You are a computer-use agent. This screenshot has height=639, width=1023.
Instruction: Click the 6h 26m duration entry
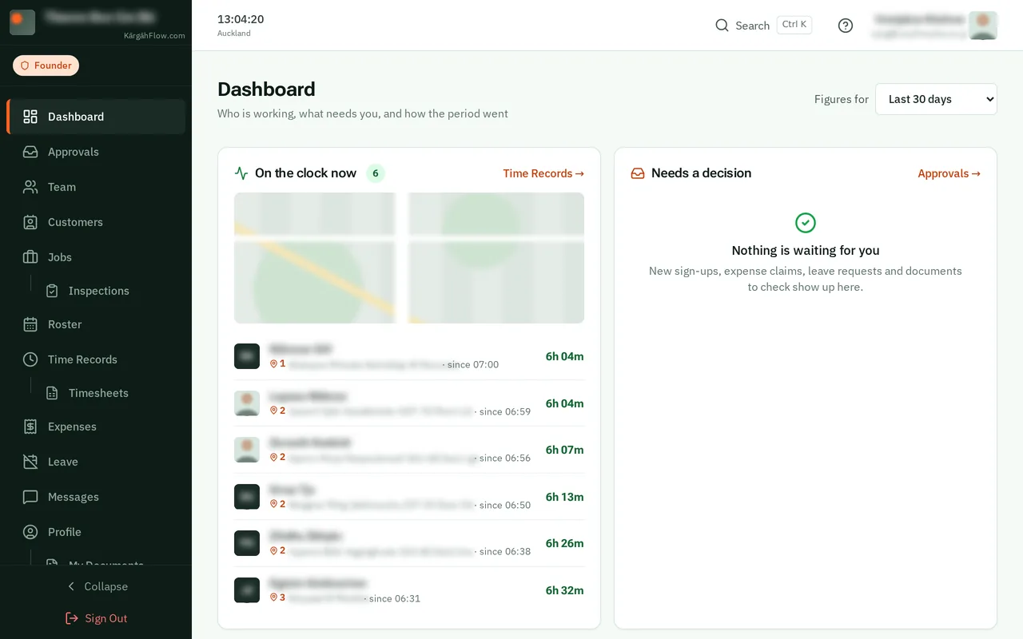pyautogui.click(x=564, y=543)
